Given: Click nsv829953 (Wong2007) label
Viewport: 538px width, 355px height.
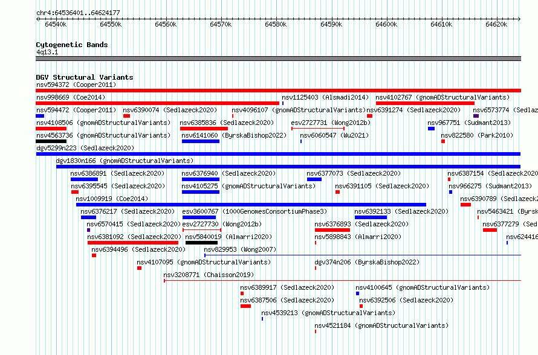Looking at the screenshot, I should [240, 249].
